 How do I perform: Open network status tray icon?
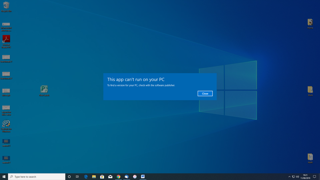(293, 177)
